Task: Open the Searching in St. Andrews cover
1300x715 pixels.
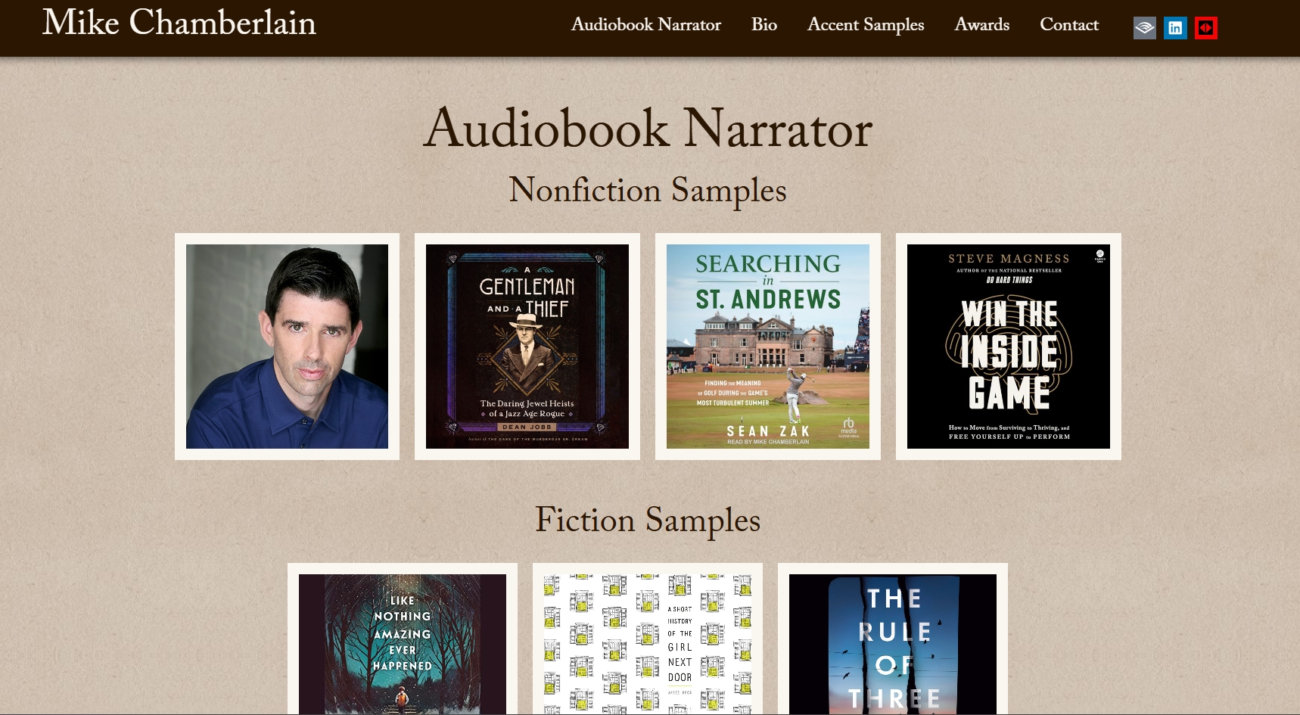Action: [x=768, y=347]
